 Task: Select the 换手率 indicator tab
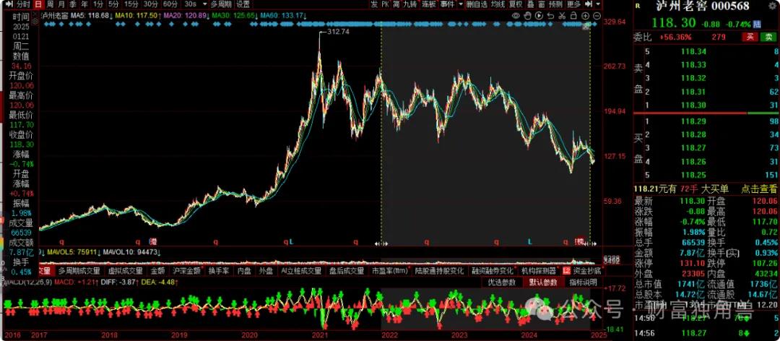point(219,271)
